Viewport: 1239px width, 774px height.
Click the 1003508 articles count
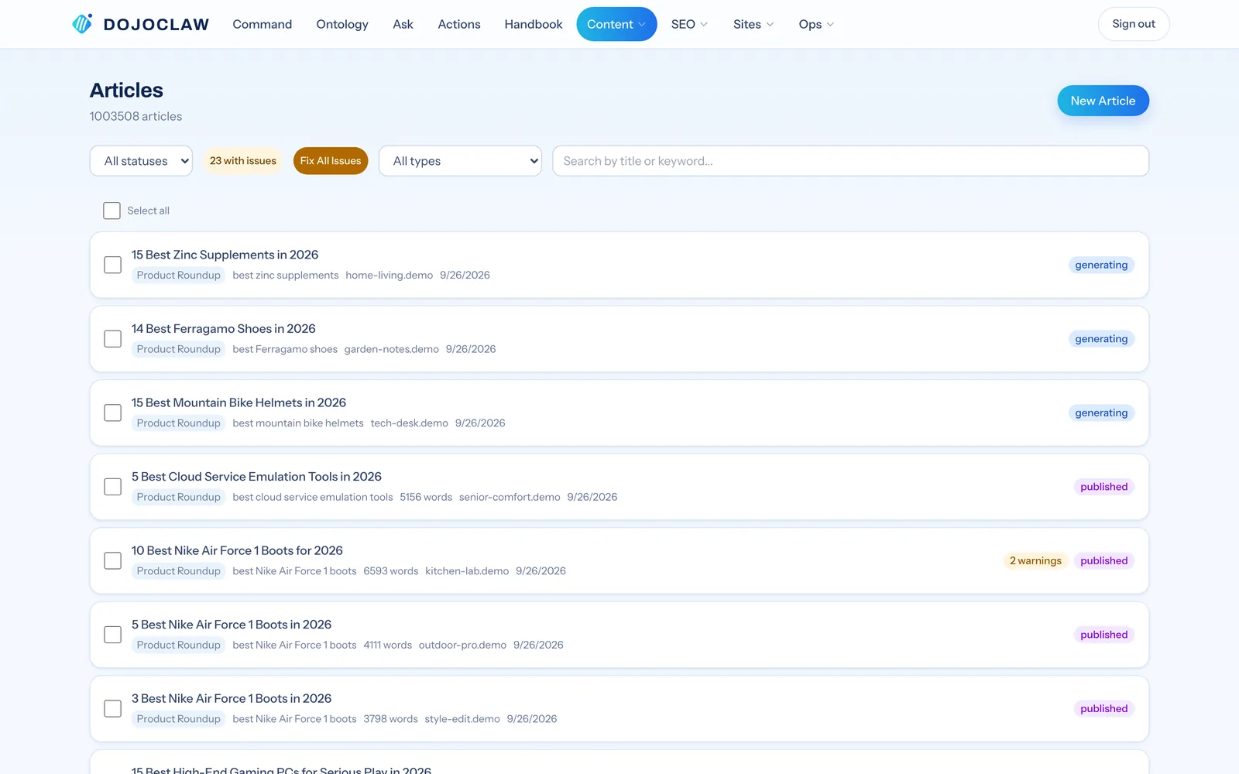coord(136,116)
